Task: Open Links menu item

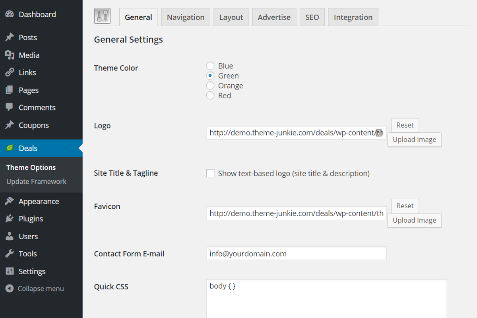Action: pos(41,72)
